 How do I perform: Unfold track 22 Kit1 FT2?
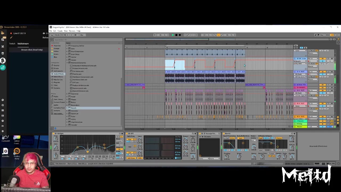pyautogui.click(x=295, y=85)
